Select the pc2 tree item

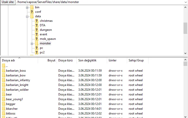point(42,52)
